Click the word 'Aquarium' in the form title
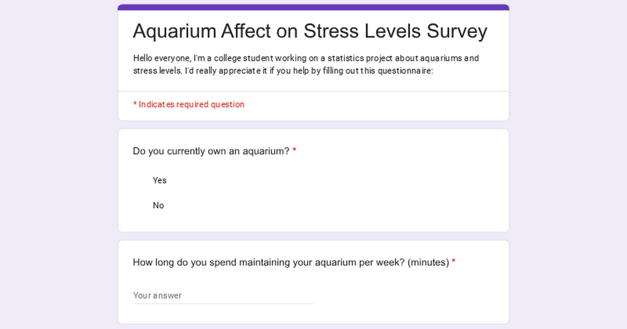The width and height of the screenshot is (627, 329). pyautogui.click(x=174, y=31)
